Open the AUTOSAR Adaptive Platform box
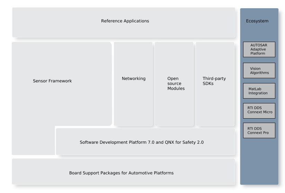This screenshot has width=285, height=193. point(259,49)
